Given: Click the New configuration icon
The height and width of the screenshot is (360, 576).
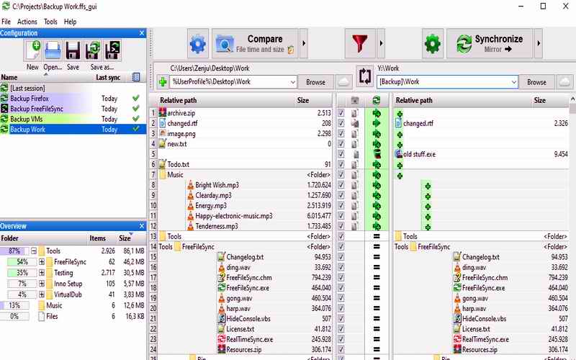Looking at the screenshot, I should tap(32, 50).
